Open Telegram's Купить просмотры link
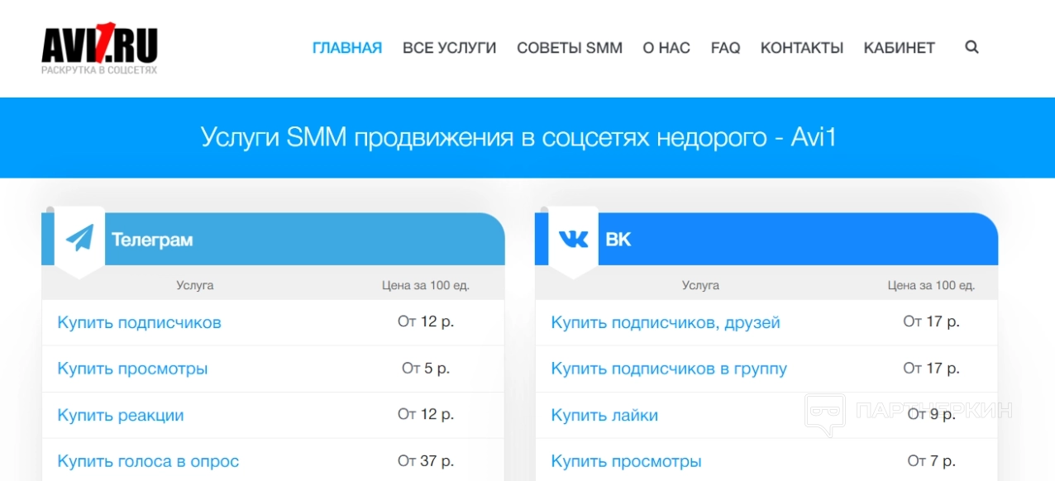The image size is (1055, 481). point(132,369)
